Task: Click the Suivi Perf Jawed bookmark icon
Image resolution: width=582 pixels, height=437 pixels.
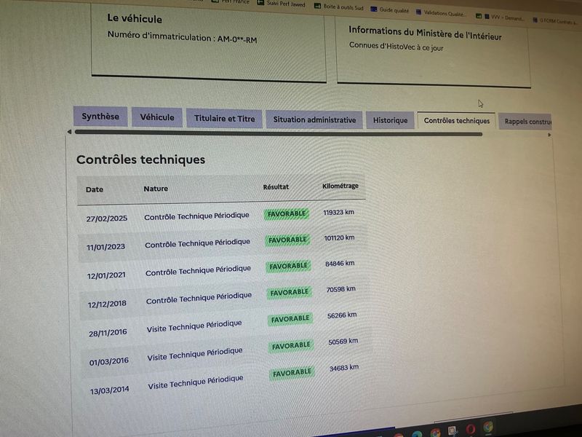Action: [x=260, y=3]
